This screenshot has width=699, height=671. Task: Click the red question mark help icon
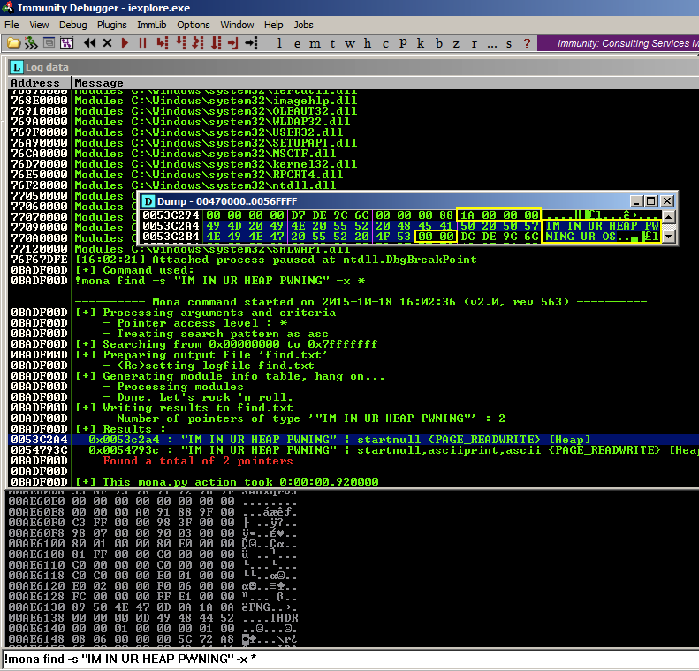point(527,42)
